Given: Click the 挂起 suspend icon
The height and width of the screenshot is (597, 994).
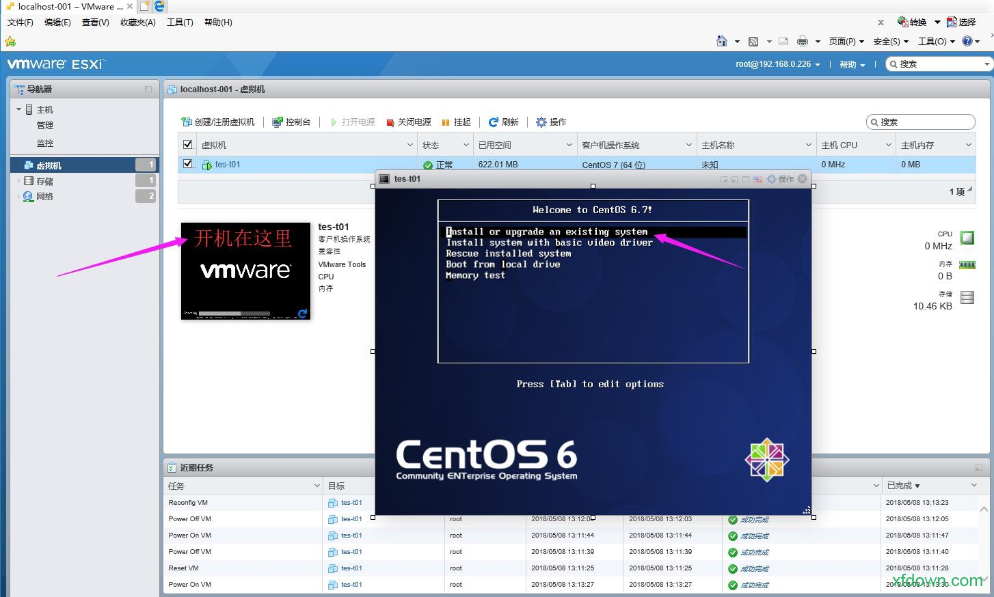Looking at the screenshot, I should (x=445, y=122).
